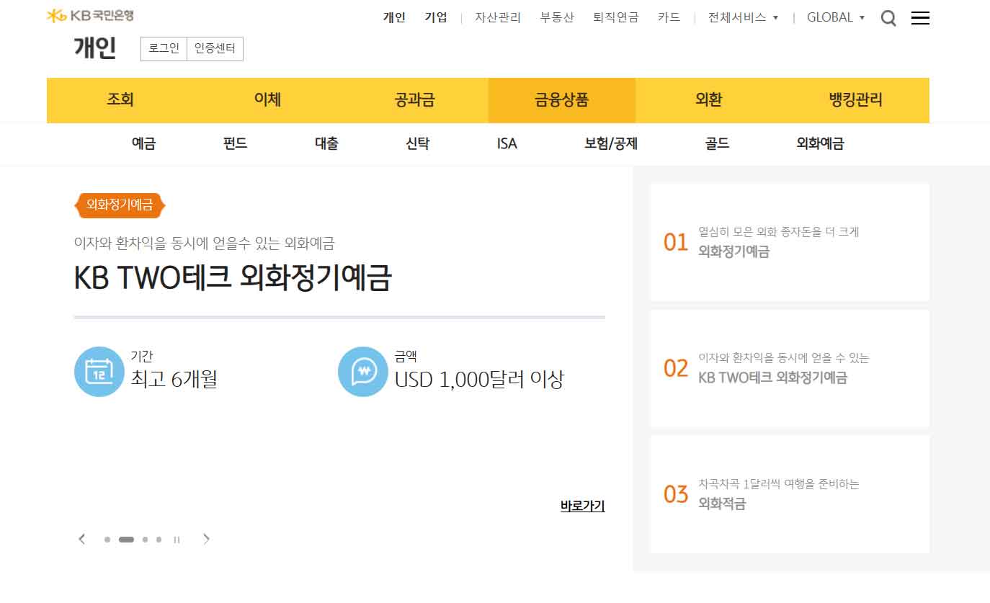Screen dimensions: 990x603
Task: Click the 최고 6개월 period text
Action: (x=174, y=379)
